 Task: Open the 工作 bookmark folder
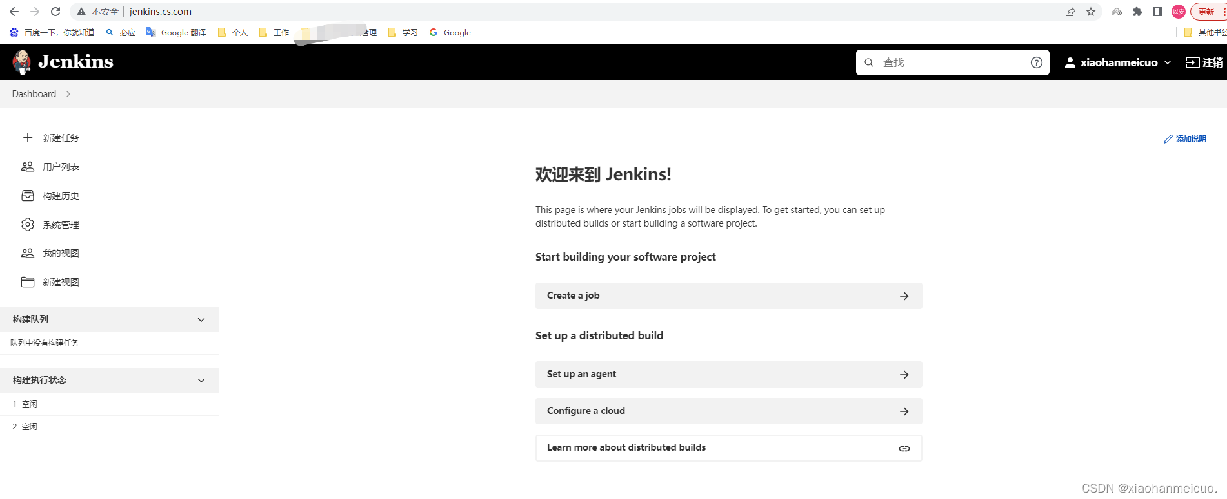(274, 32)
